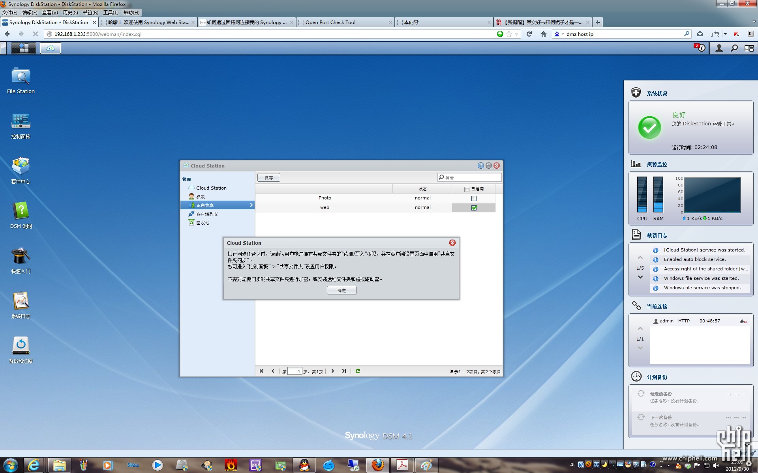The height and width of the screenshot is (473, 758).
Task: Open File Station desktop icon
Action: 21,80
